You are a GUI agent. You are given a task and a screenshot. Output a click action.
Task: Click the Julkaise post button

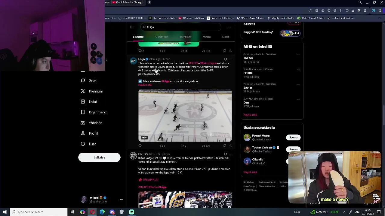click(99, 157)
